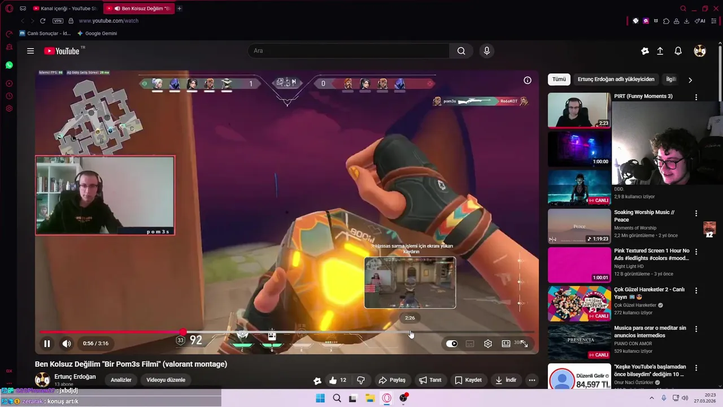The width and height of the screenshot is (723, 407).
Task: Open options menu for Soaking Worship Music
Action: tap(696, 213)
